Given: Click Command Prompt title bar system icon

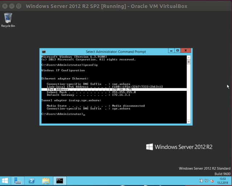Looking at the screenshot, I should (x=44, y=52).
